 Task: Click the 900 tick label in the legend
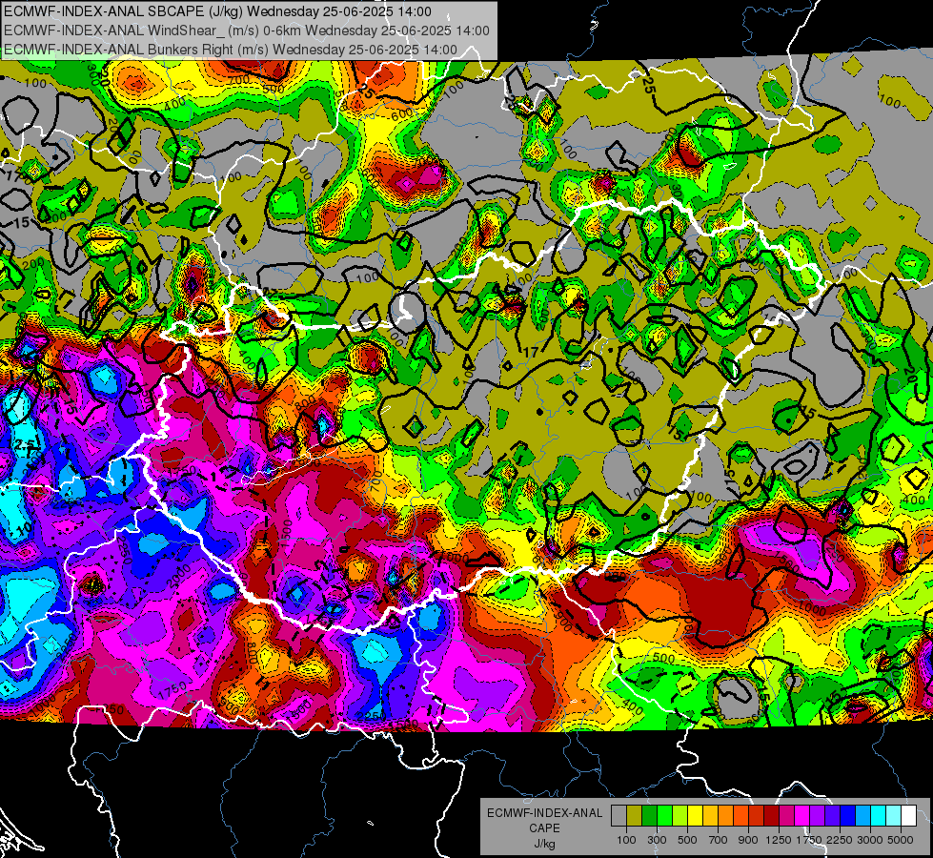coord(748,840)
